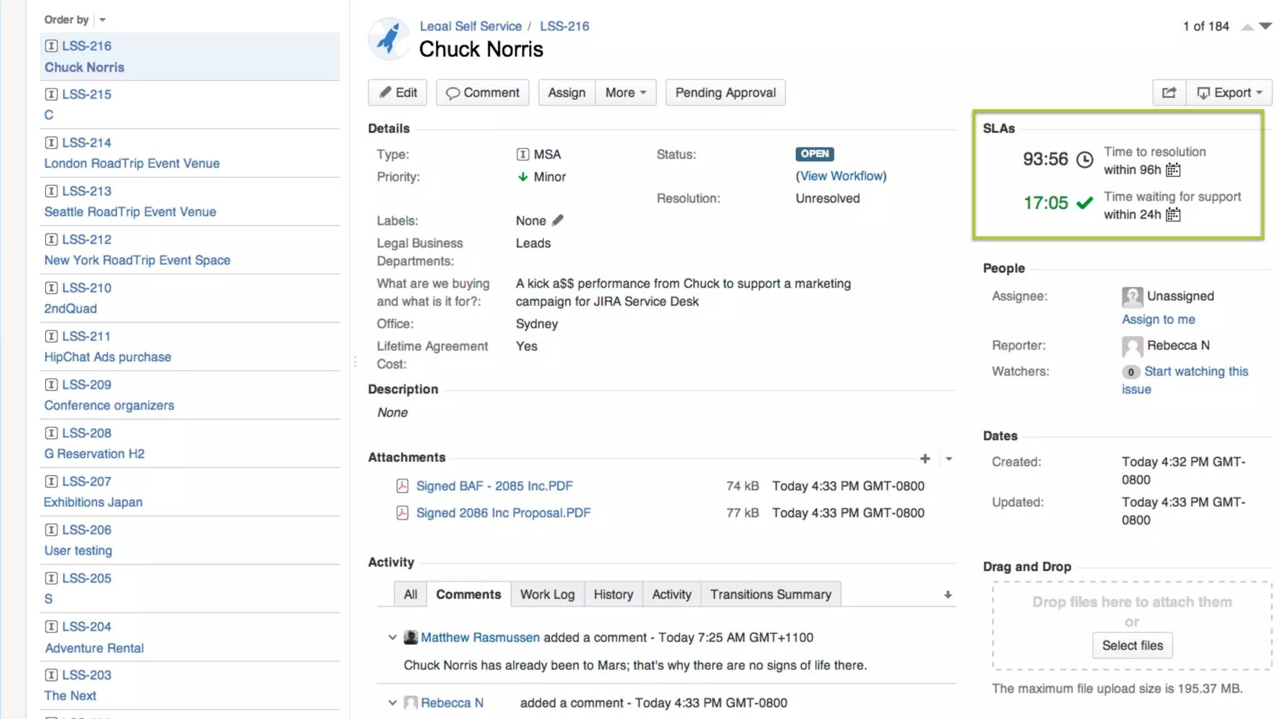Screen dimensions: 1279x719
Task: Click calendar icon beside within 24h
Action: click(x=1173, y=215)
